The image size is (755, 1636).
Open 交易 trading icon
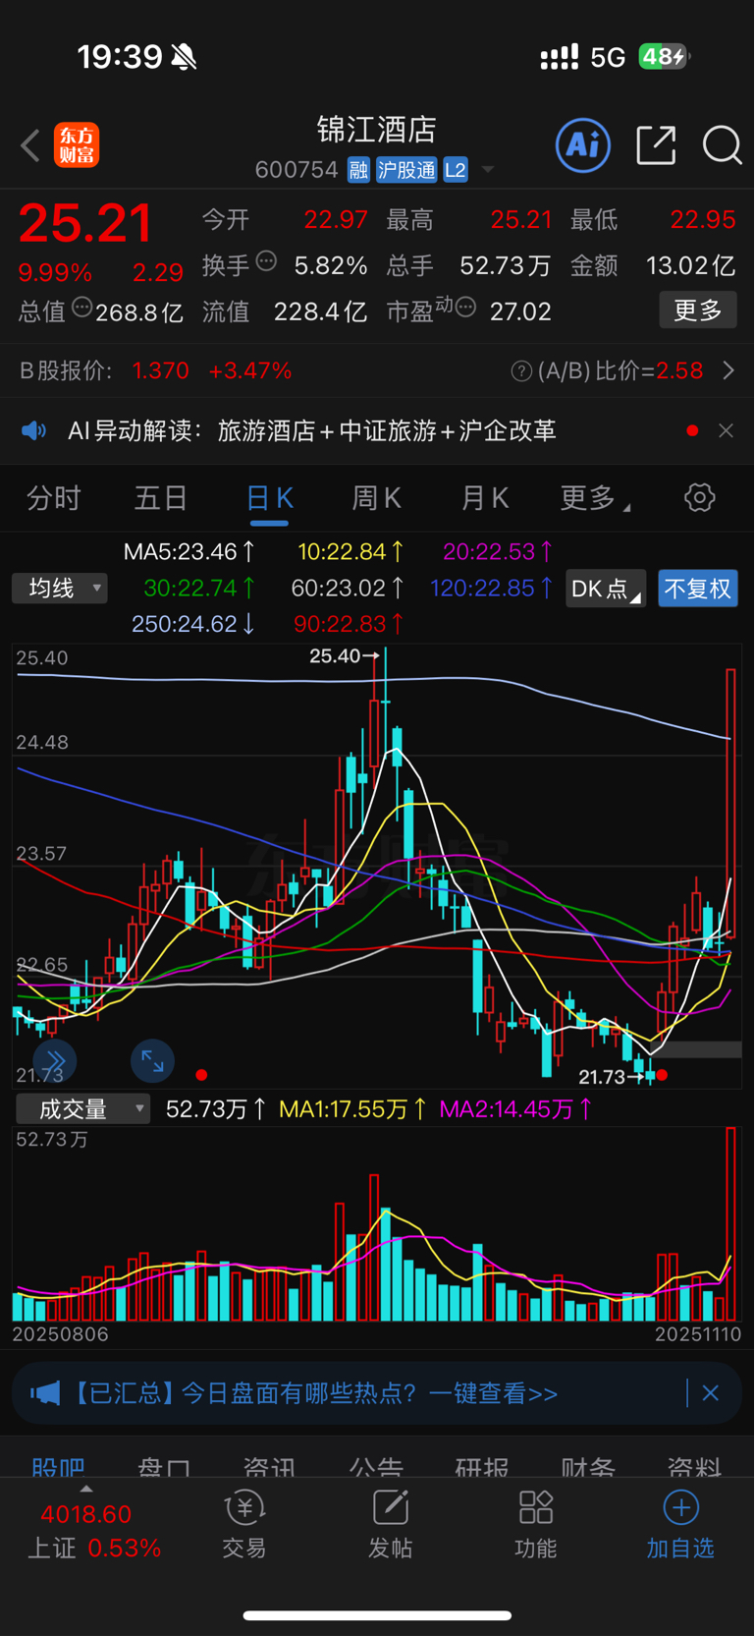(x=244, y=1525)
